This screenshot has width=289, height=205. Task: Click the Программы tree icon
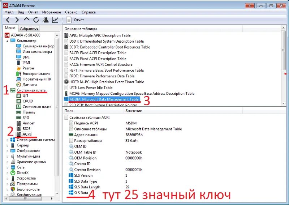13,184
